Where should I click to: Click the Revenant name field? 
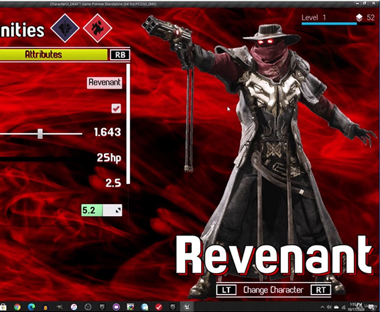point(105,83)
